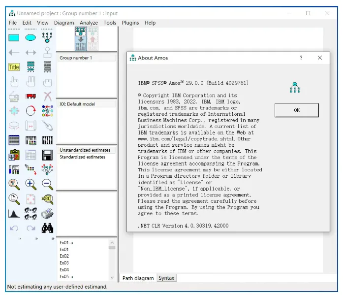
Task: Open the Diagram menu
Action: click(x=64, y=23)
